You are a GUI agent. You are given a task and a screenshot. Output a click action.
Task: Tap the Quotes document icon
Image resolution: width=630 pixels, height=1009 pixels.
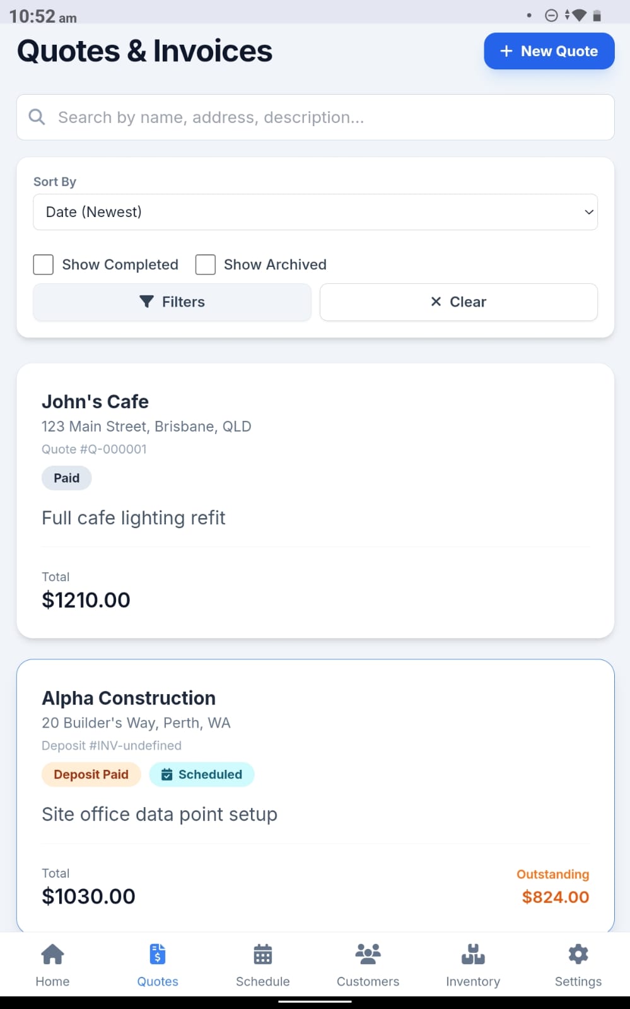pos(158,954)
